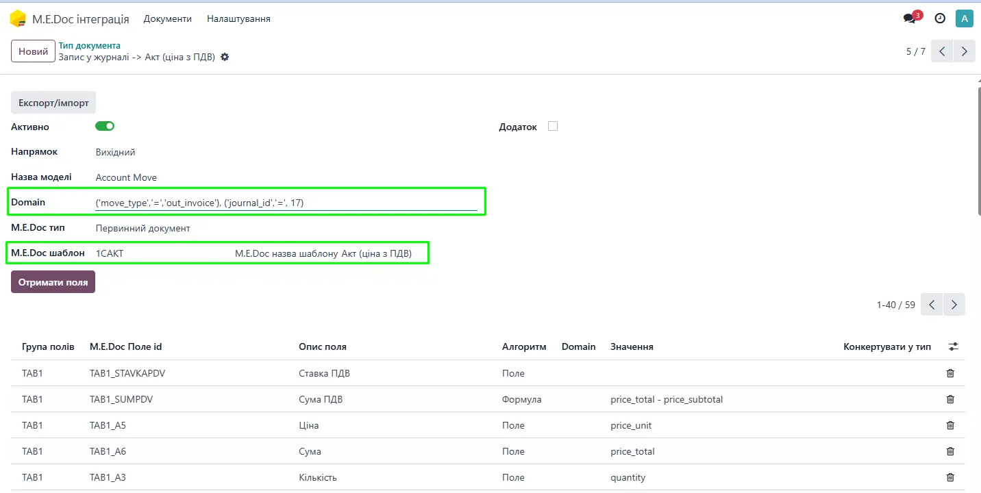Show previous page of field lines 1-40 / 59
The width and height of the screenshot is (981, 493).
(932, 305)
